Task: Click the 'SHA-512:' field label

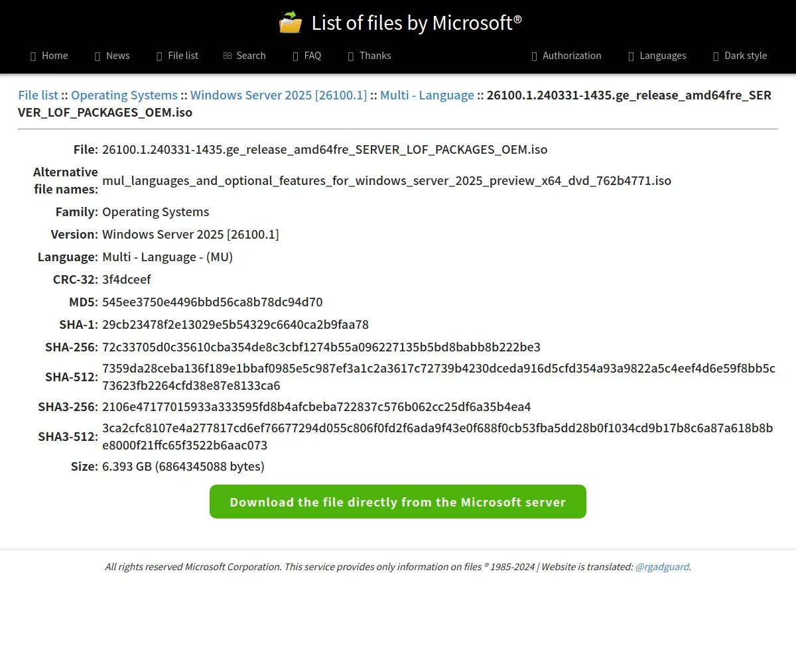Action: [x=72, y=377]
